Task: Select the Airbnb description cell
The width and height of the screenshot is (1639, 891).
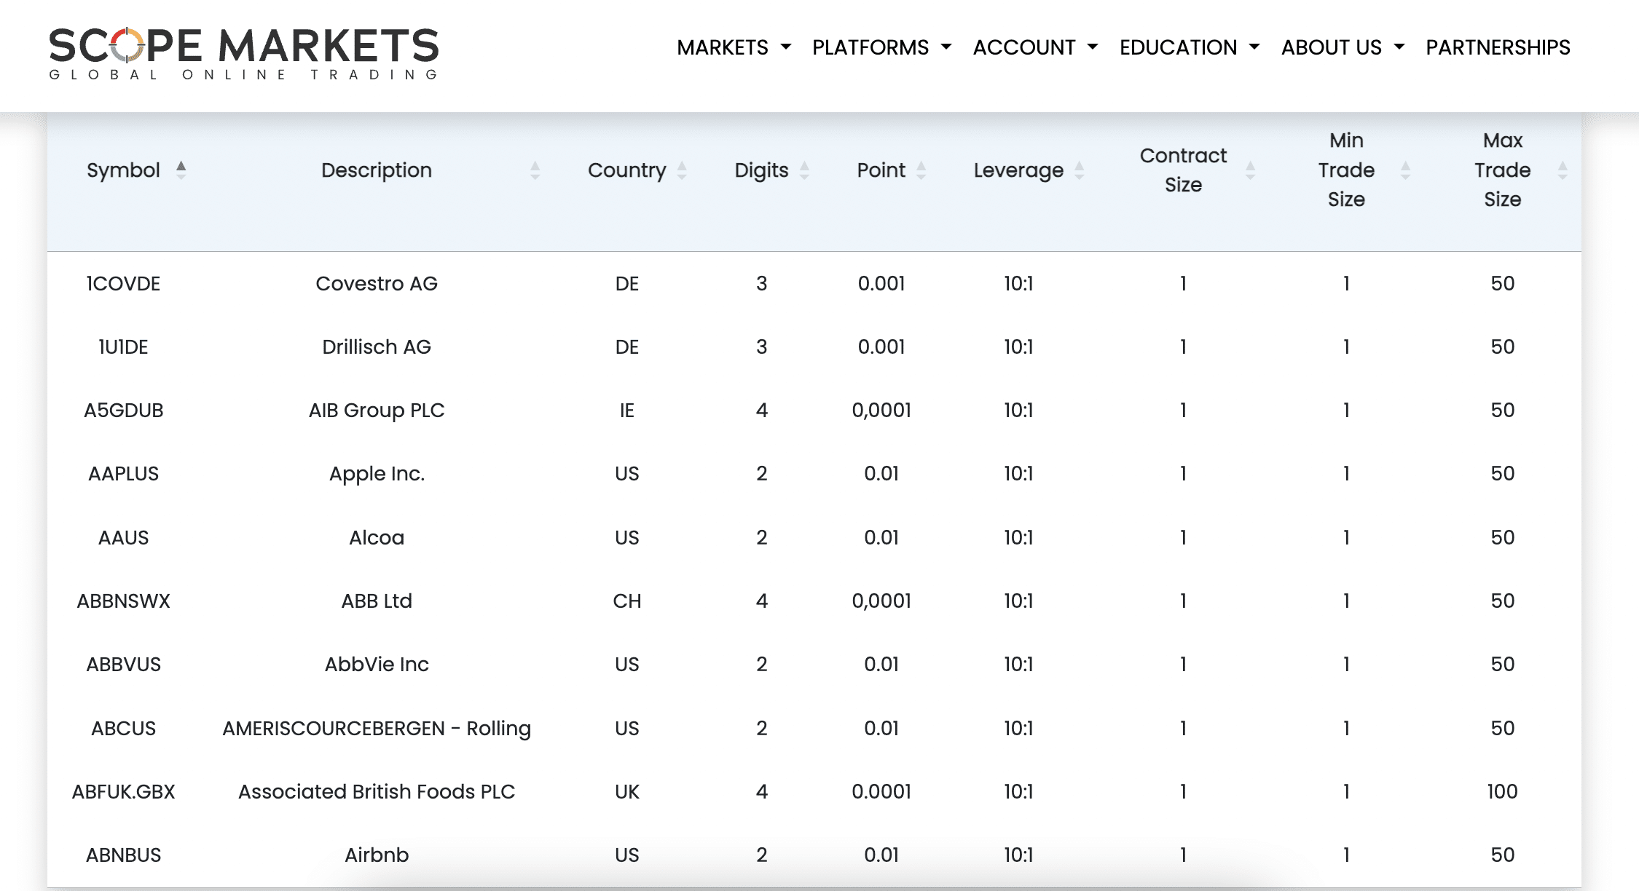Action: click(377, 855)
